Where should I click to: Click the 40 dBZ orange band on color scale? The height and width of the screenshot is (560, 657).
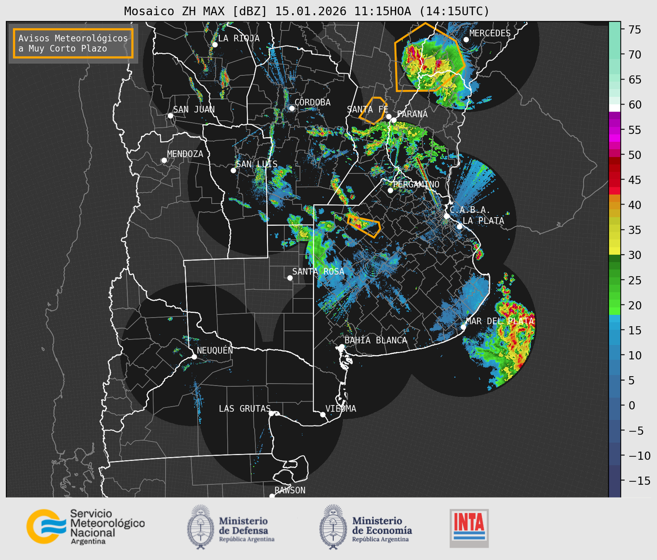pyautogui.click(x=615, y=205)
